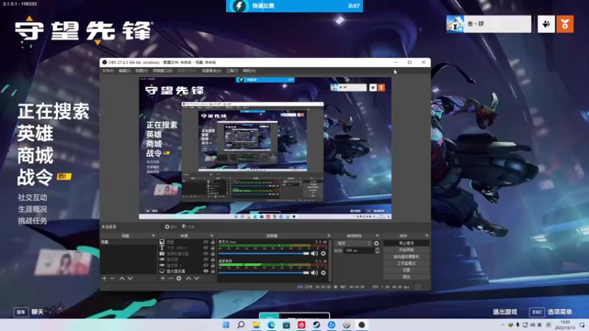Open source properties gear in Sources panel
The width and height of the screenshot is (589, 331).
179,279
